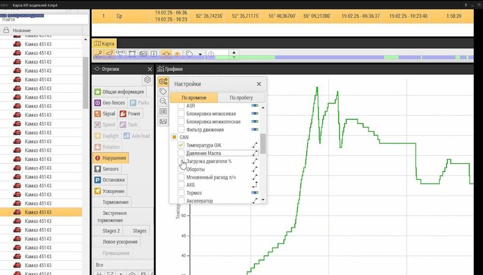Switch to the По пробегу tab
The height and width of the screenshot is (275, 483).
(x=241, y=98)
